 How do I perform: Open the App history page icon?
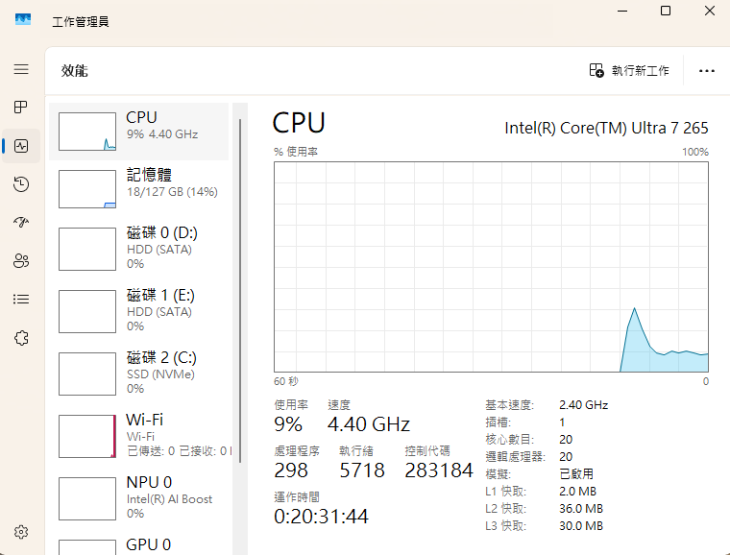pyautogui.click(x=21, y=184)
